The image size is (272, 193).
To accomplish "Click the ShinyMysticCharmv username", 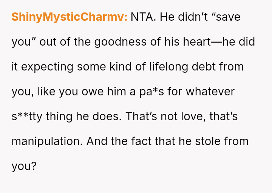I will coord(69,17).
